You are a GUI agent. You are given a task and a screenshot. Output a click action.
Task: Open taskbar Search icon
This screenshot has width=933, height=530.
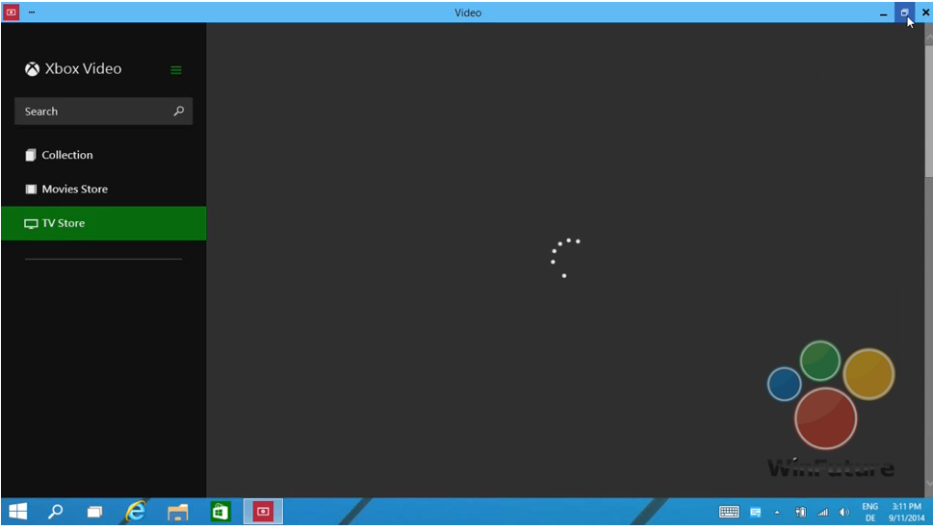pyautogui.click(x=55, y=512)
